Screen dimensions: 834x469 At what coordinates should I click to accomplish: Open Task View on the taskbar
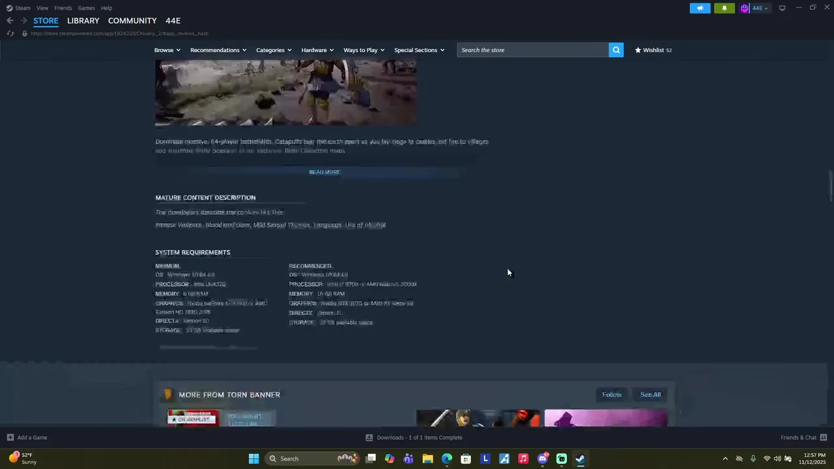pos(371,459)
